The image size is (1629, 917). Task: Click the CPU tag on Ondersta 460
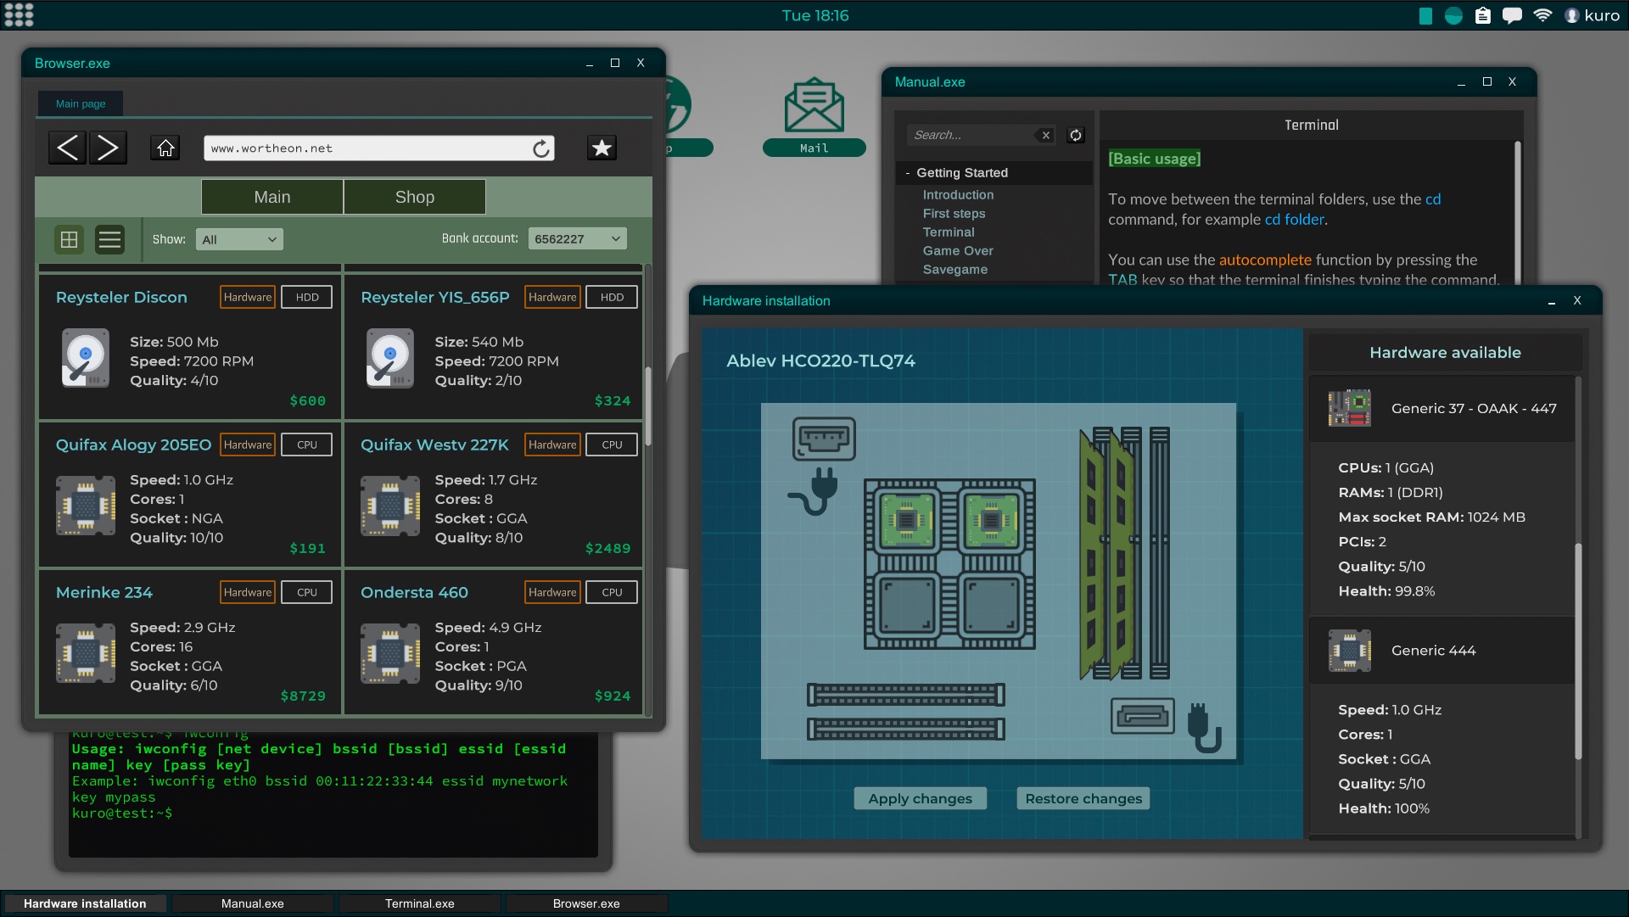tap(611, 591)
